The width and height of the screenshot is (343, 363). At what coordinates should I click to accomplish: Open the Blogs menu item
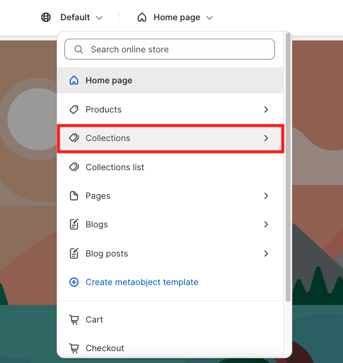(x=170, y=224)
